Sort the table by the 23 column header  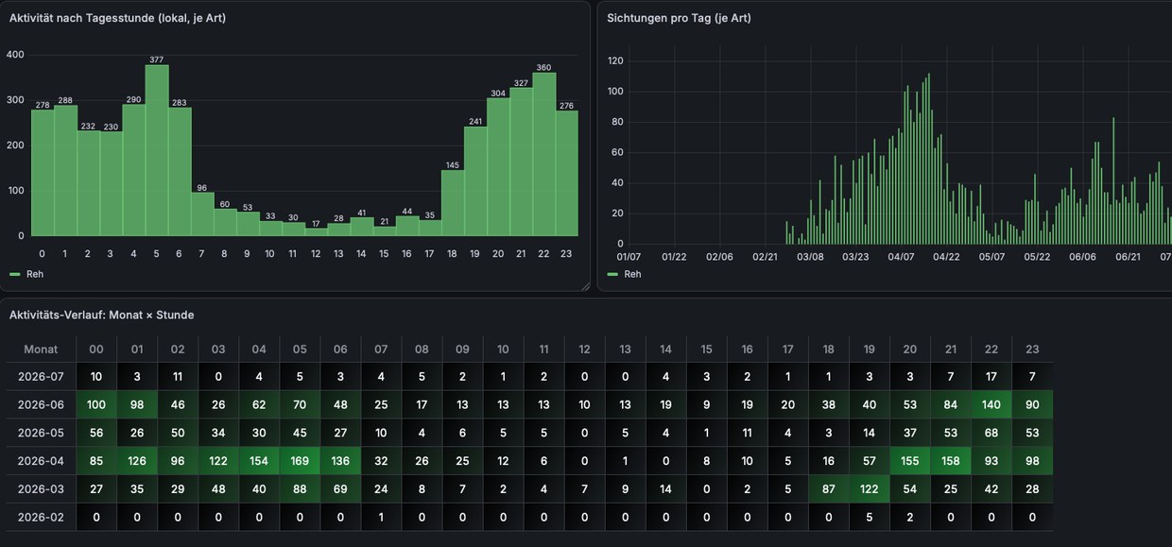point(1032,349)
